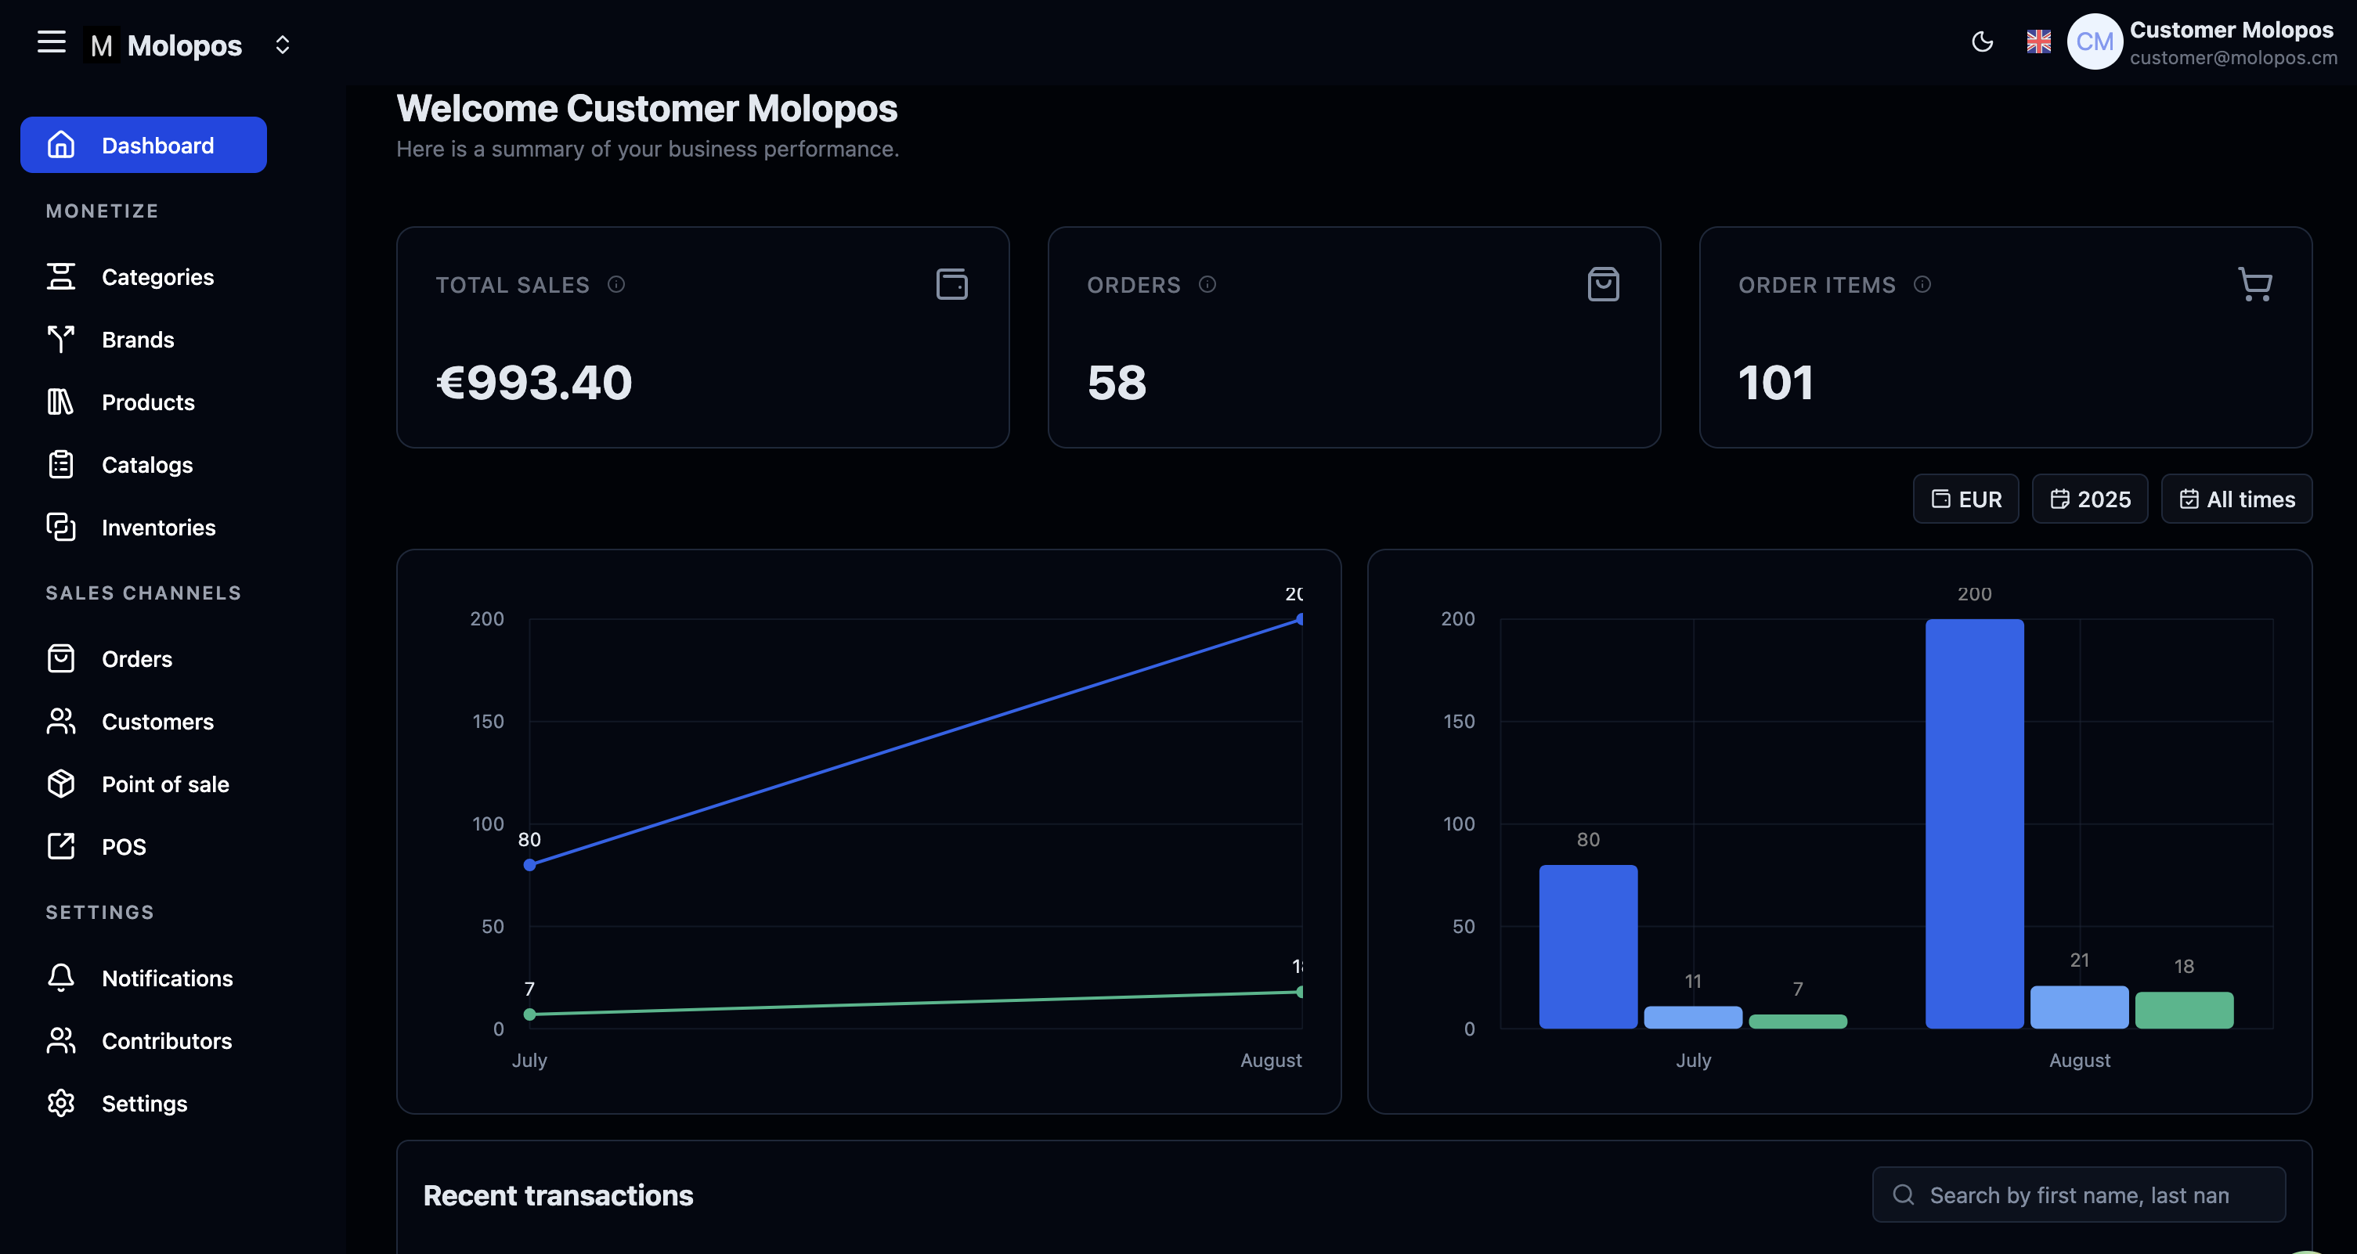Open Point of sale section
Screen dimensions: 2357x1254
164,784
